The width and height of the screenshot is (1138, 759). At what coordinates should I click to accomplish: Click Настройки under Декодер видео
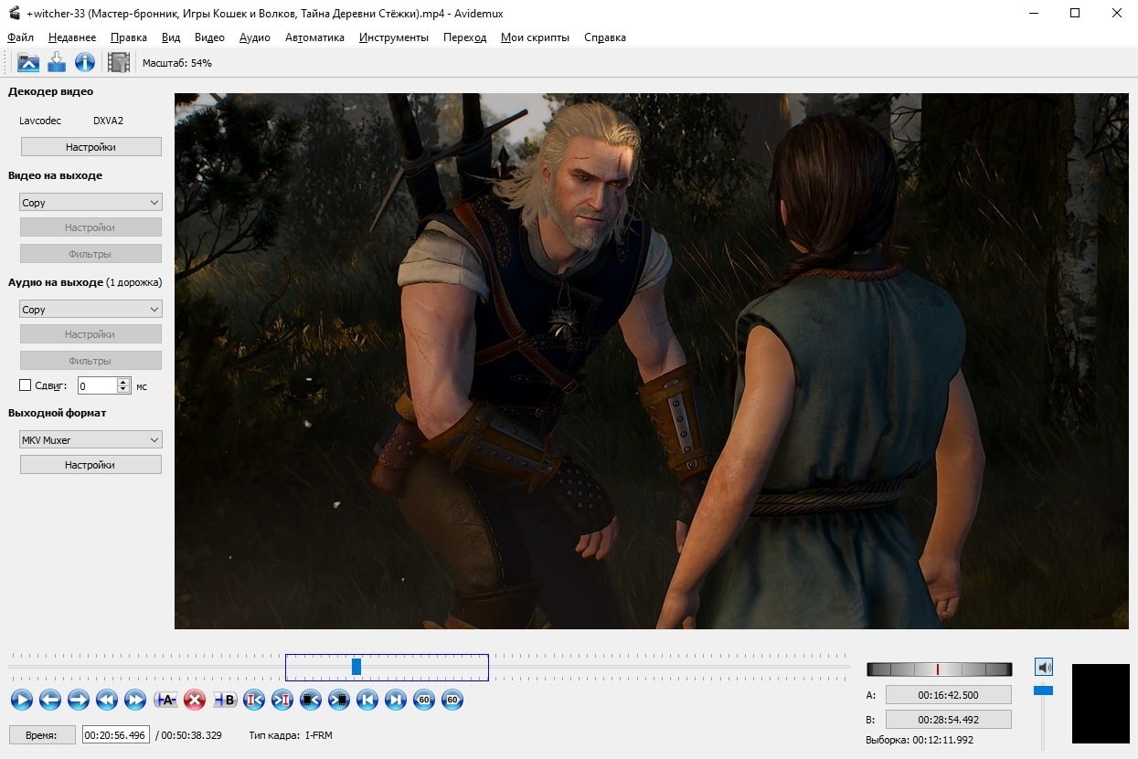[x=90, y=146]
